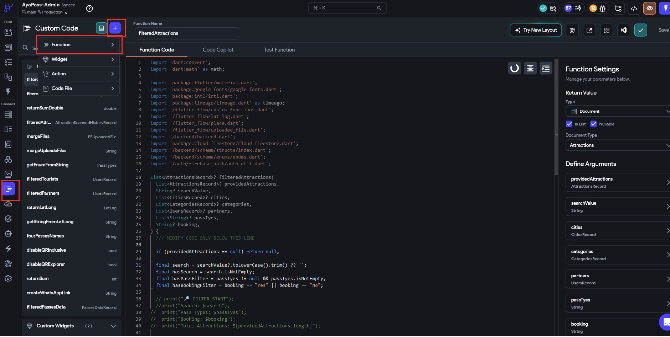Click the Try New Layout button
Screen dimensions: 670x337
tap(536, 30)
